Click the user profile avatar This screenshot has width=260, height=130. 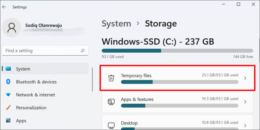(11, 28)
